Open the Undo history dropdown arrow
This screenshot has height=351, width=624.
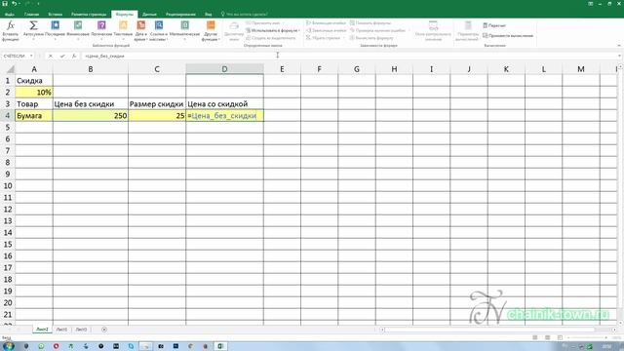19,4
